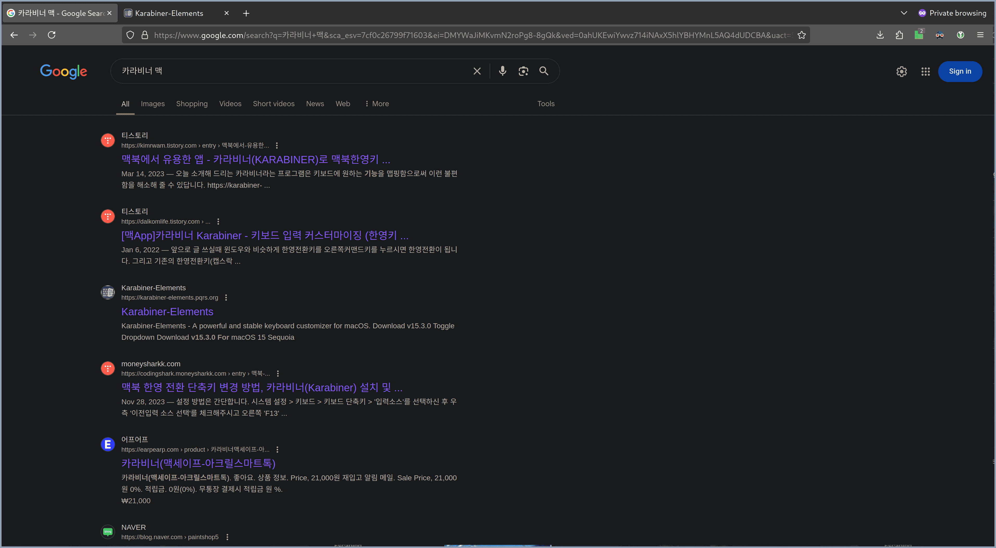Open the Firefox downloads panel
This screenshot has width=996, height=548.
coord(880,35)
